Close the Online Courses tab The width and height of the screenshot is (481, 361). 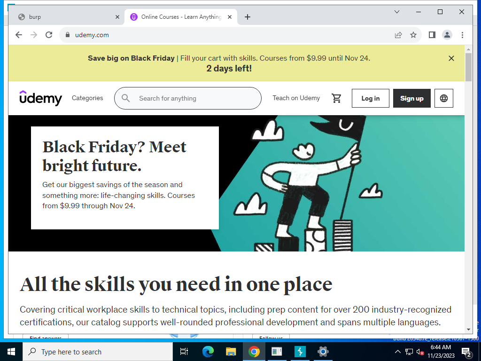pyautogui.click(x=229, y=17)
